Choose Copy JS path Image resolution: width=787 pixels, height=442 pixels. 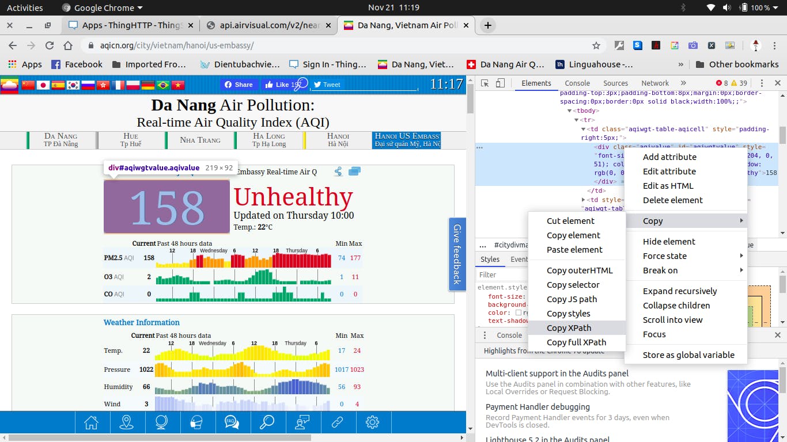tap(577, 299)
